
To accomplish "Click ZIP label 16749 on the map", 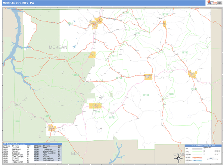I will (146, 95).
